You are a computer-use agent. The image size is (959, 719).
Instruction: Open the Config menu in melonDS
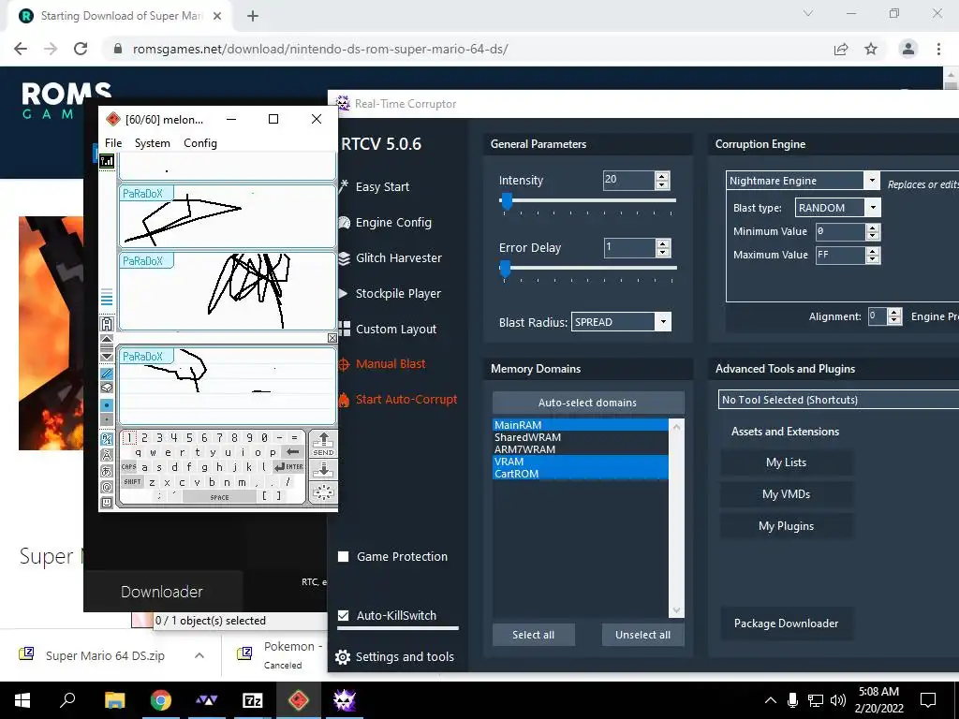[200, 143]
